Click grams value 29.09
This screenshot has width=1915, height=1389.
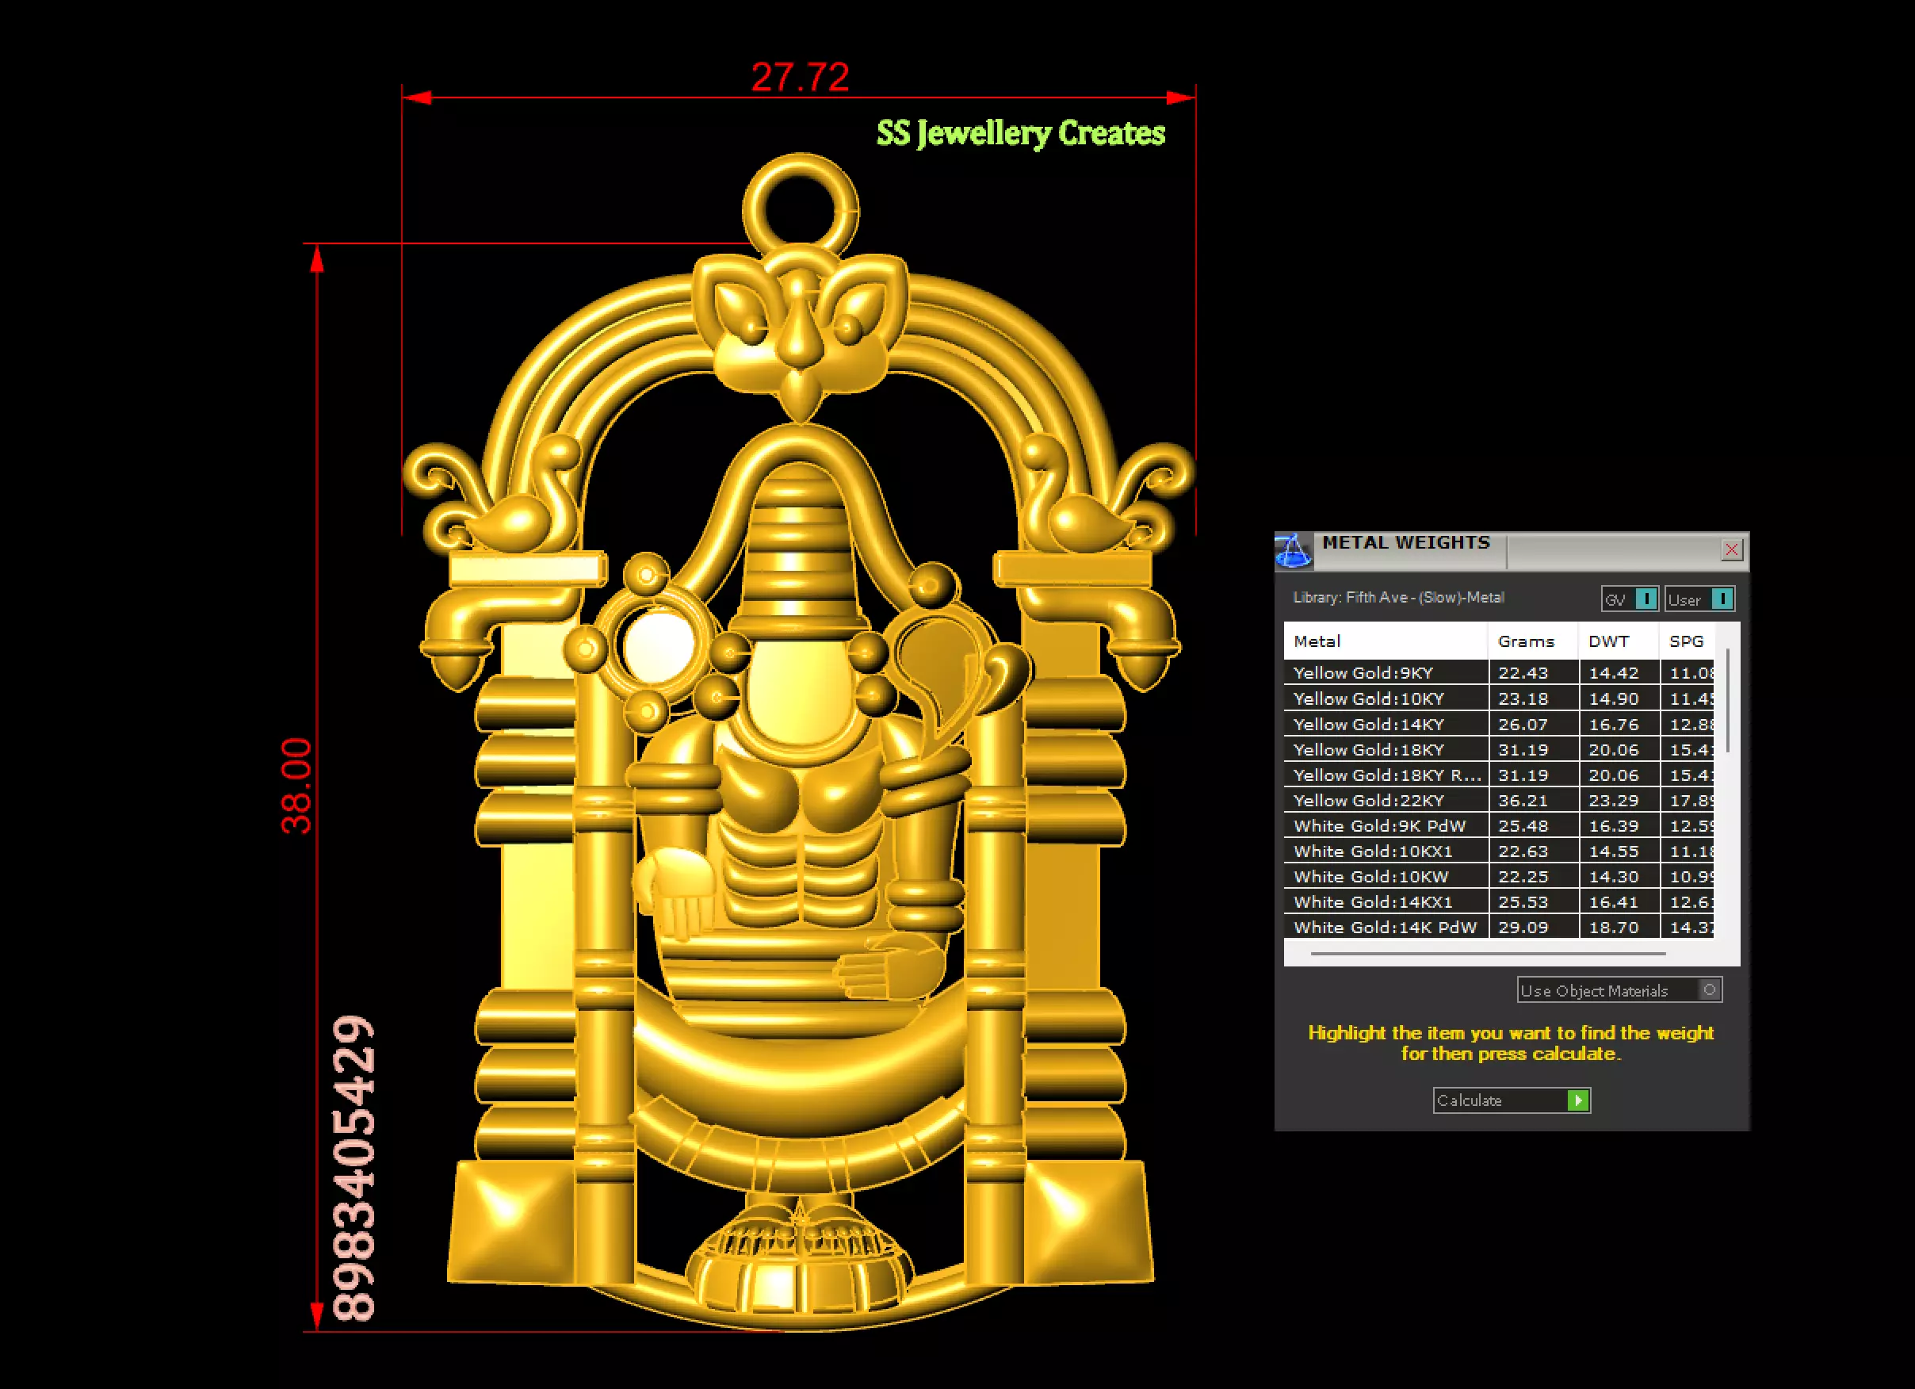tap(1523, 926)
